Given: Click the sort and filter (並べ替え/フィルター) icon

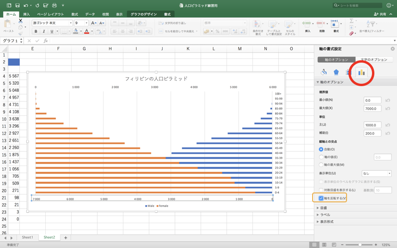Looking at the screenshot, I should (371, 24).
